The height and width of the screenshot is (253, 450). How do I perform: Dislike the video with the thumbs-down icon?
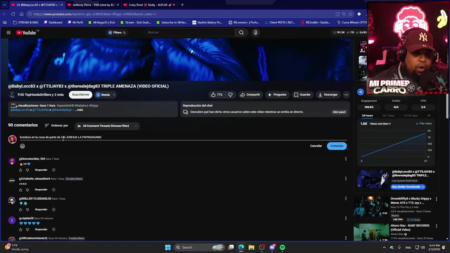pos(230,95)
